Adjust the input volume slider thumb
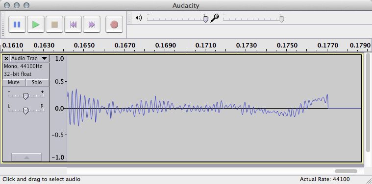 pyautogui.click(x=281, y=19)
